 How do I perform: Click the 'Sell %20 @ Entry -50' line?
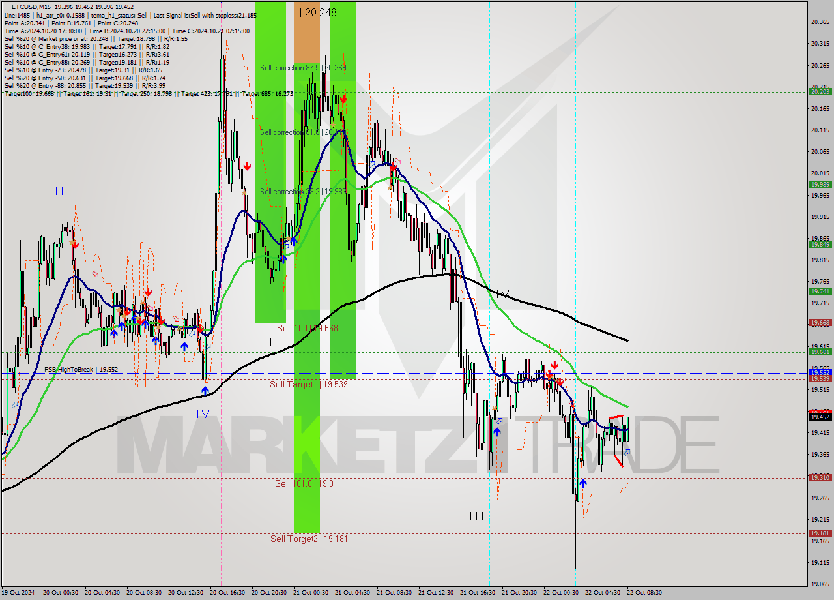[x=85, y=78]
